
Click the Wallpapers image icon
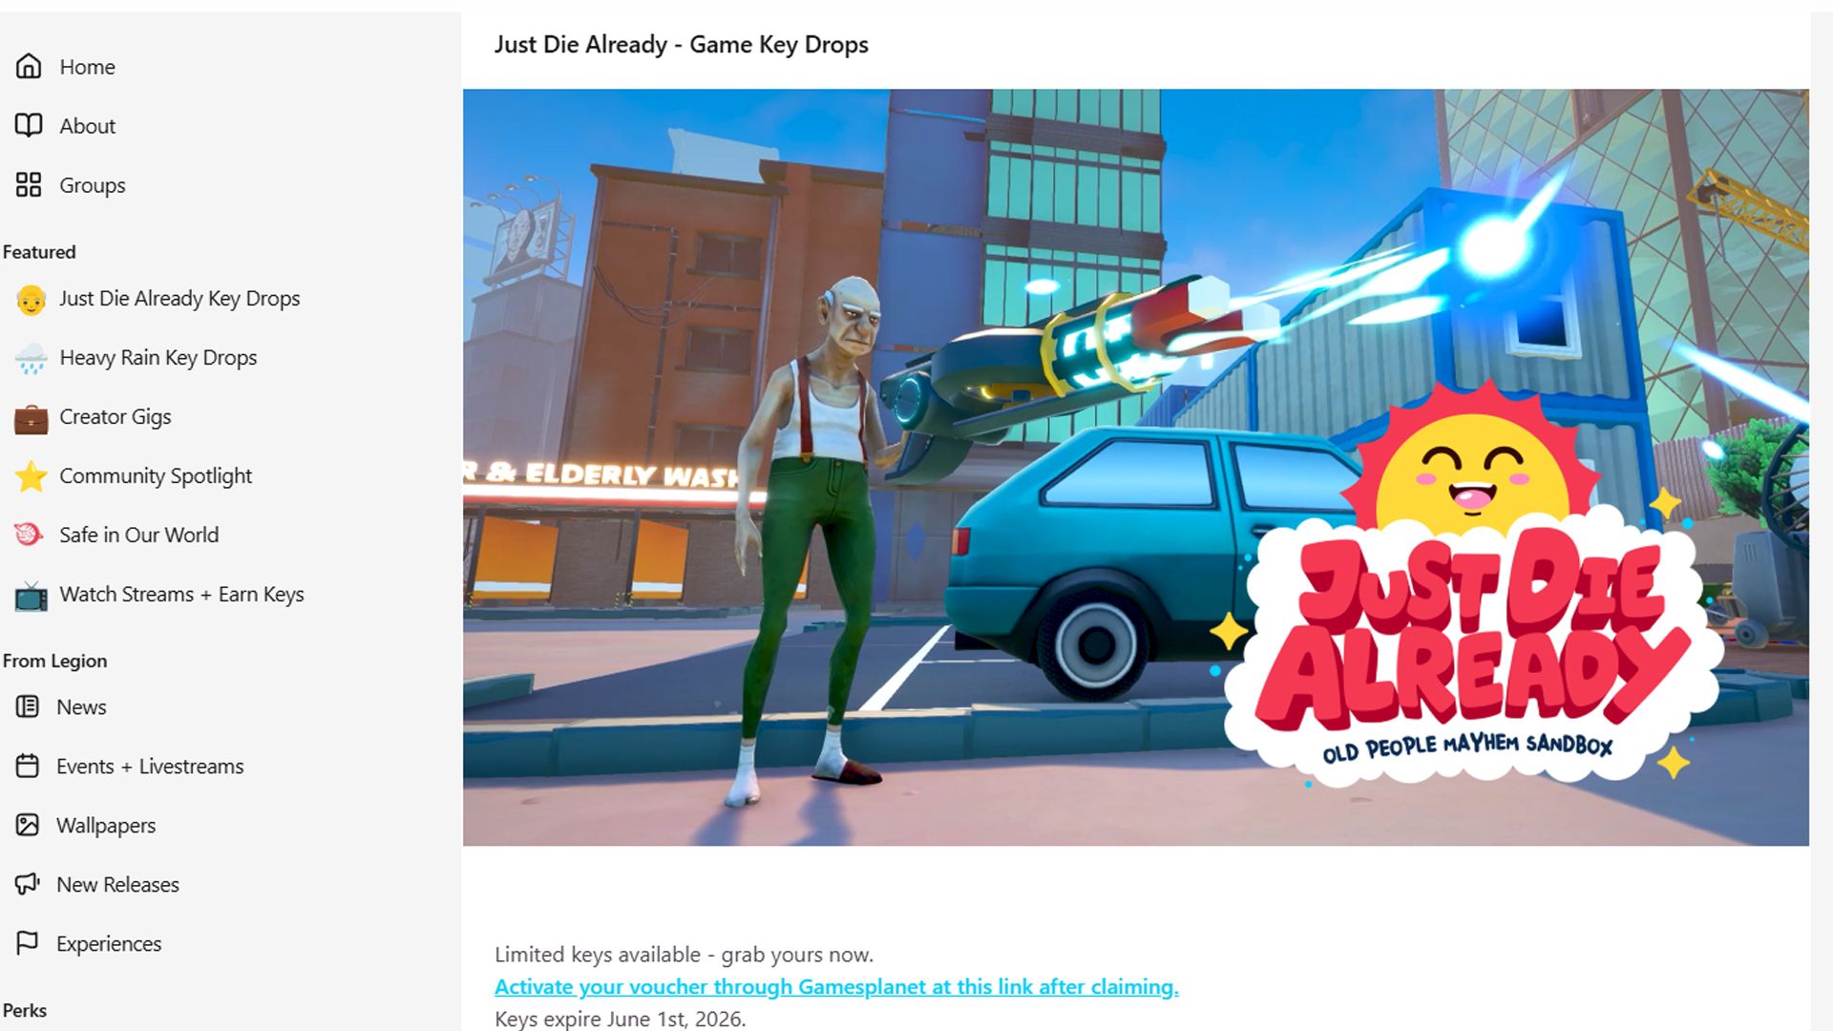(x=28, y=825)
